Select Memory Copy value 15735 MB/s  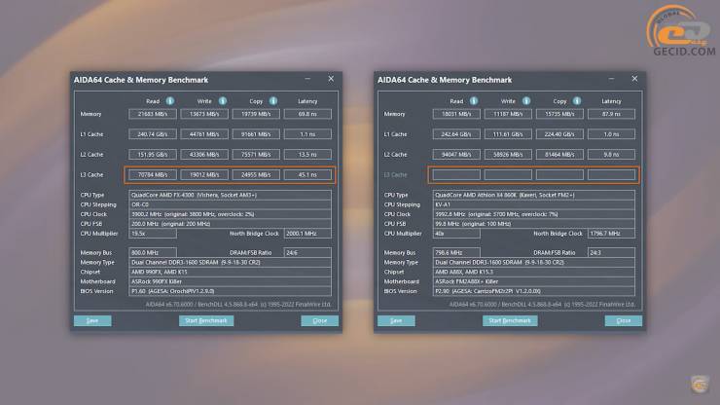point(559,114)
